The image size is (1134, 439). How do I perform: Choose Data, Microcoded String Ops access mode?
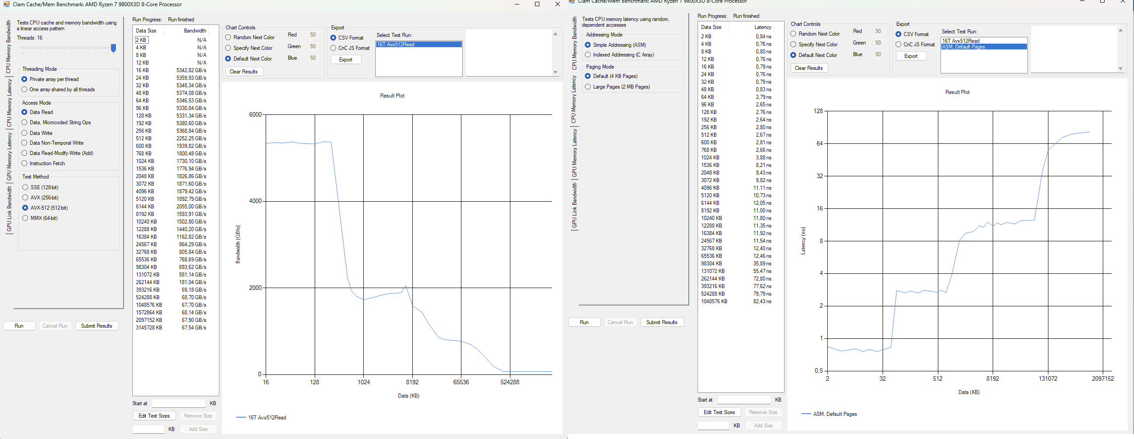pos(56,122)
